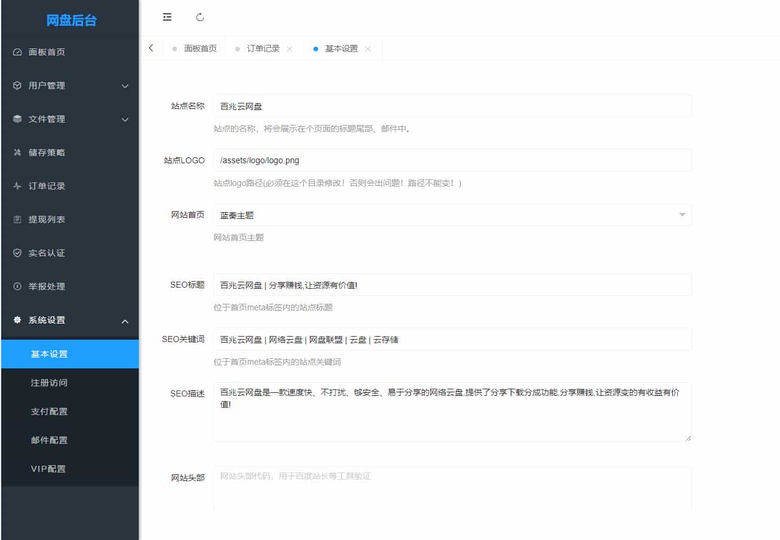Click the collapse-sidebar icon at top left
This screenshot has width=780, height=540.
166,17
